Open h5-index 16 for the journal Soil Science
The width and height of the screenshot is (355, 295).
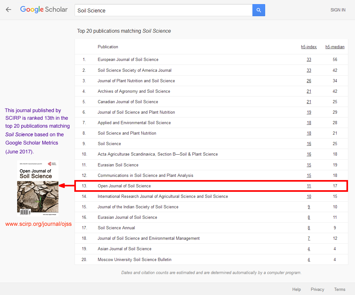point(309,144)
